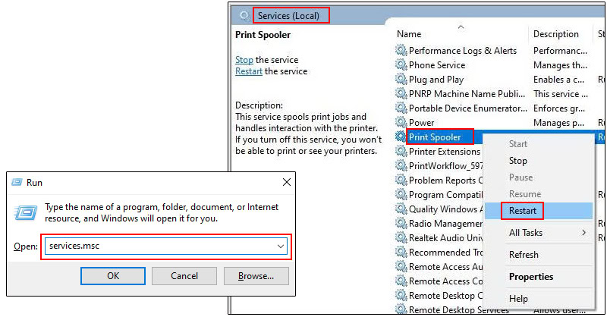Click the Power service gear icon
Viewport: 607px width, 317px height.
(x=401, y=123)
